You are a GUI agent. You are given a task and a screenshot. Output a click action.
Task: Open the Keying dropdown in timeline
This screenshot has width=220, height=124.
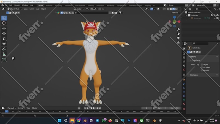[x=21, y=108]
